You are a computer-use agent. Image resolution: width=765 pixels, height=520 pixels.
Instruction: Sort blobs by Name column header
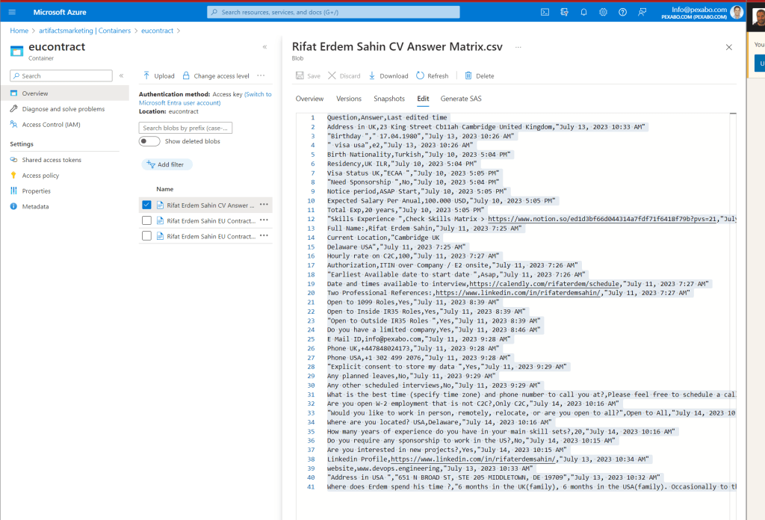tap(164, 189)
